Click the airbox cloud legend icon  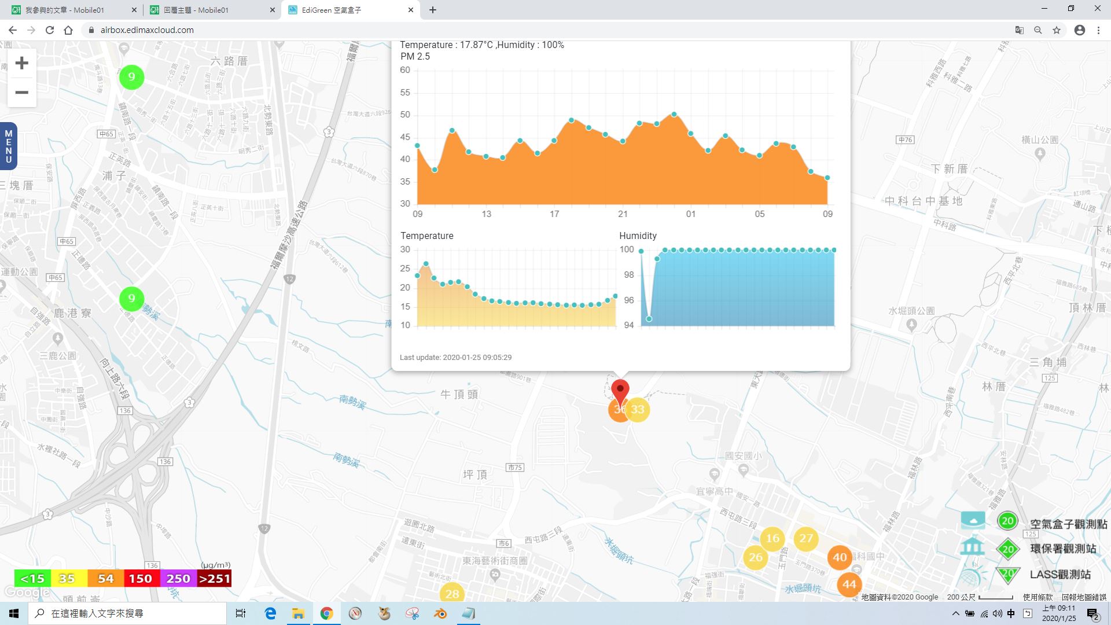973,521
